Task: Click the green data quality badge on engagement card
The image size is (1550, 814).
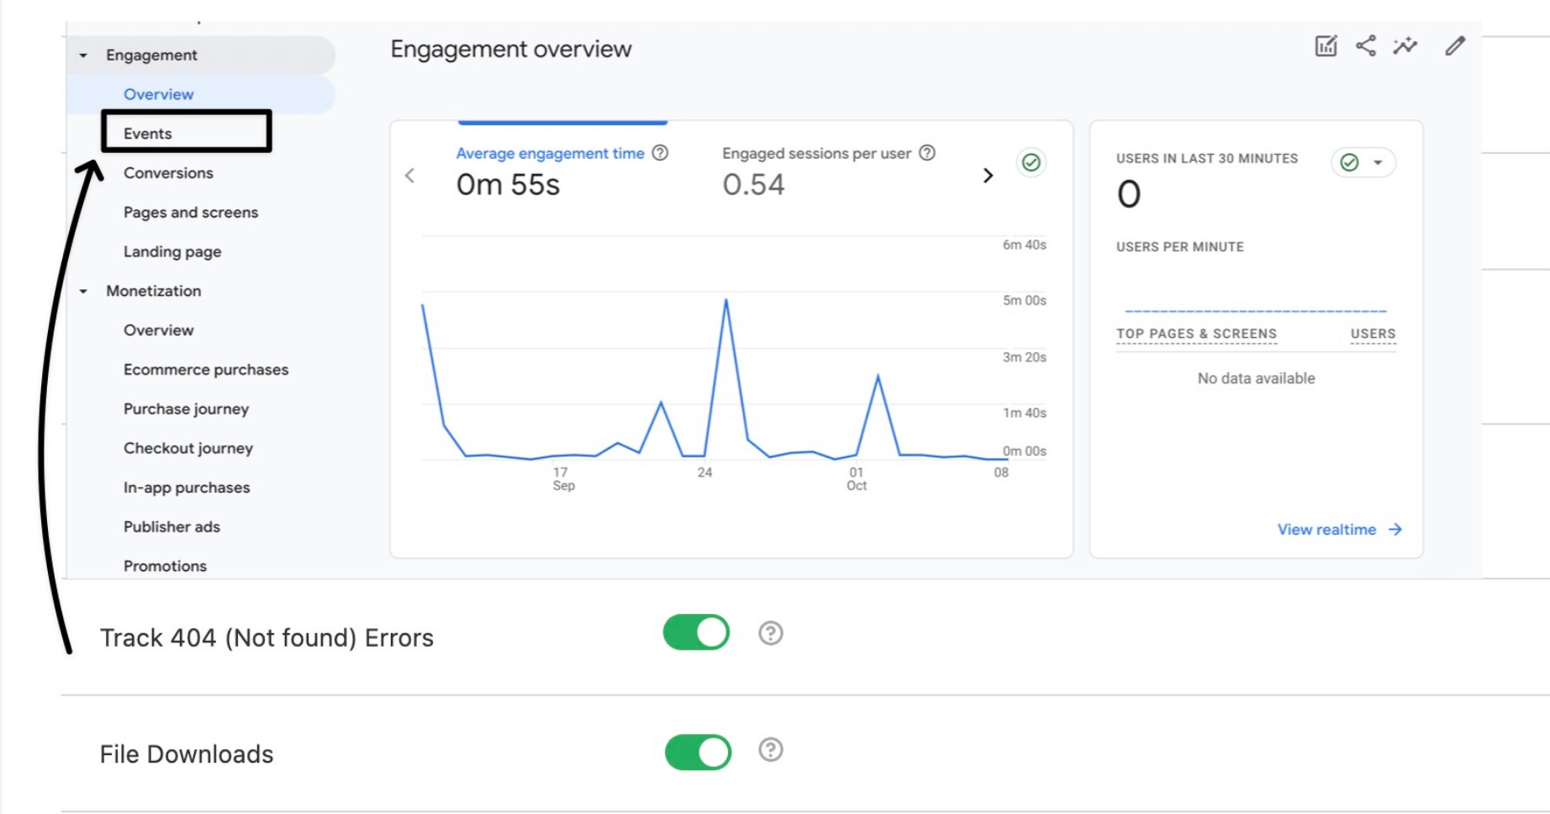Action: (1031, 164)
